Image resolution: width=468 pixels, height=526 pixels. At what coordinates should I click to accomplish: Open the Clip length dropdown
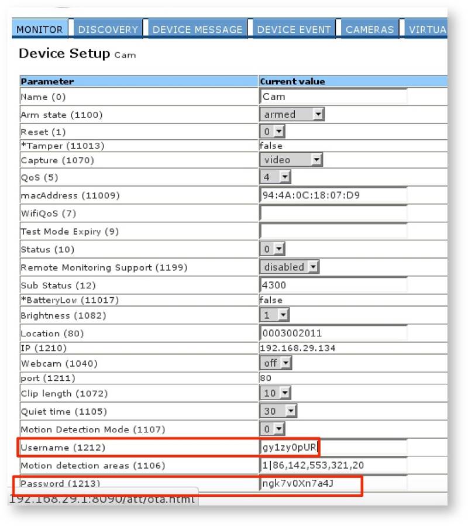tap(275, 393)
